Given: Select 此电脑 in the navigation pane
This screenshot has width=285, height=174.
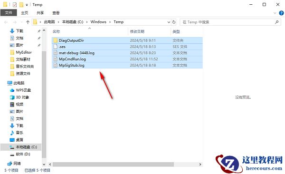Looking at the screenshot, I should tap(19, 83).
